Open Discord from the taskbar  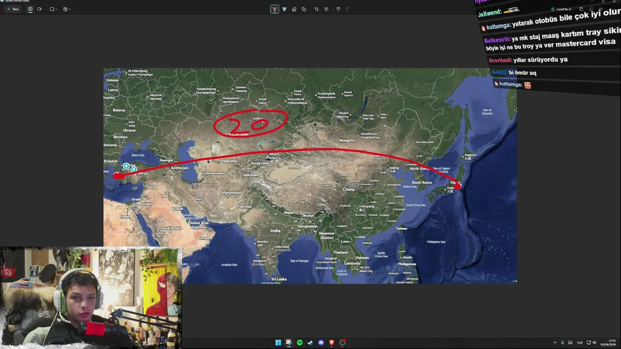[x=321, y=343]
